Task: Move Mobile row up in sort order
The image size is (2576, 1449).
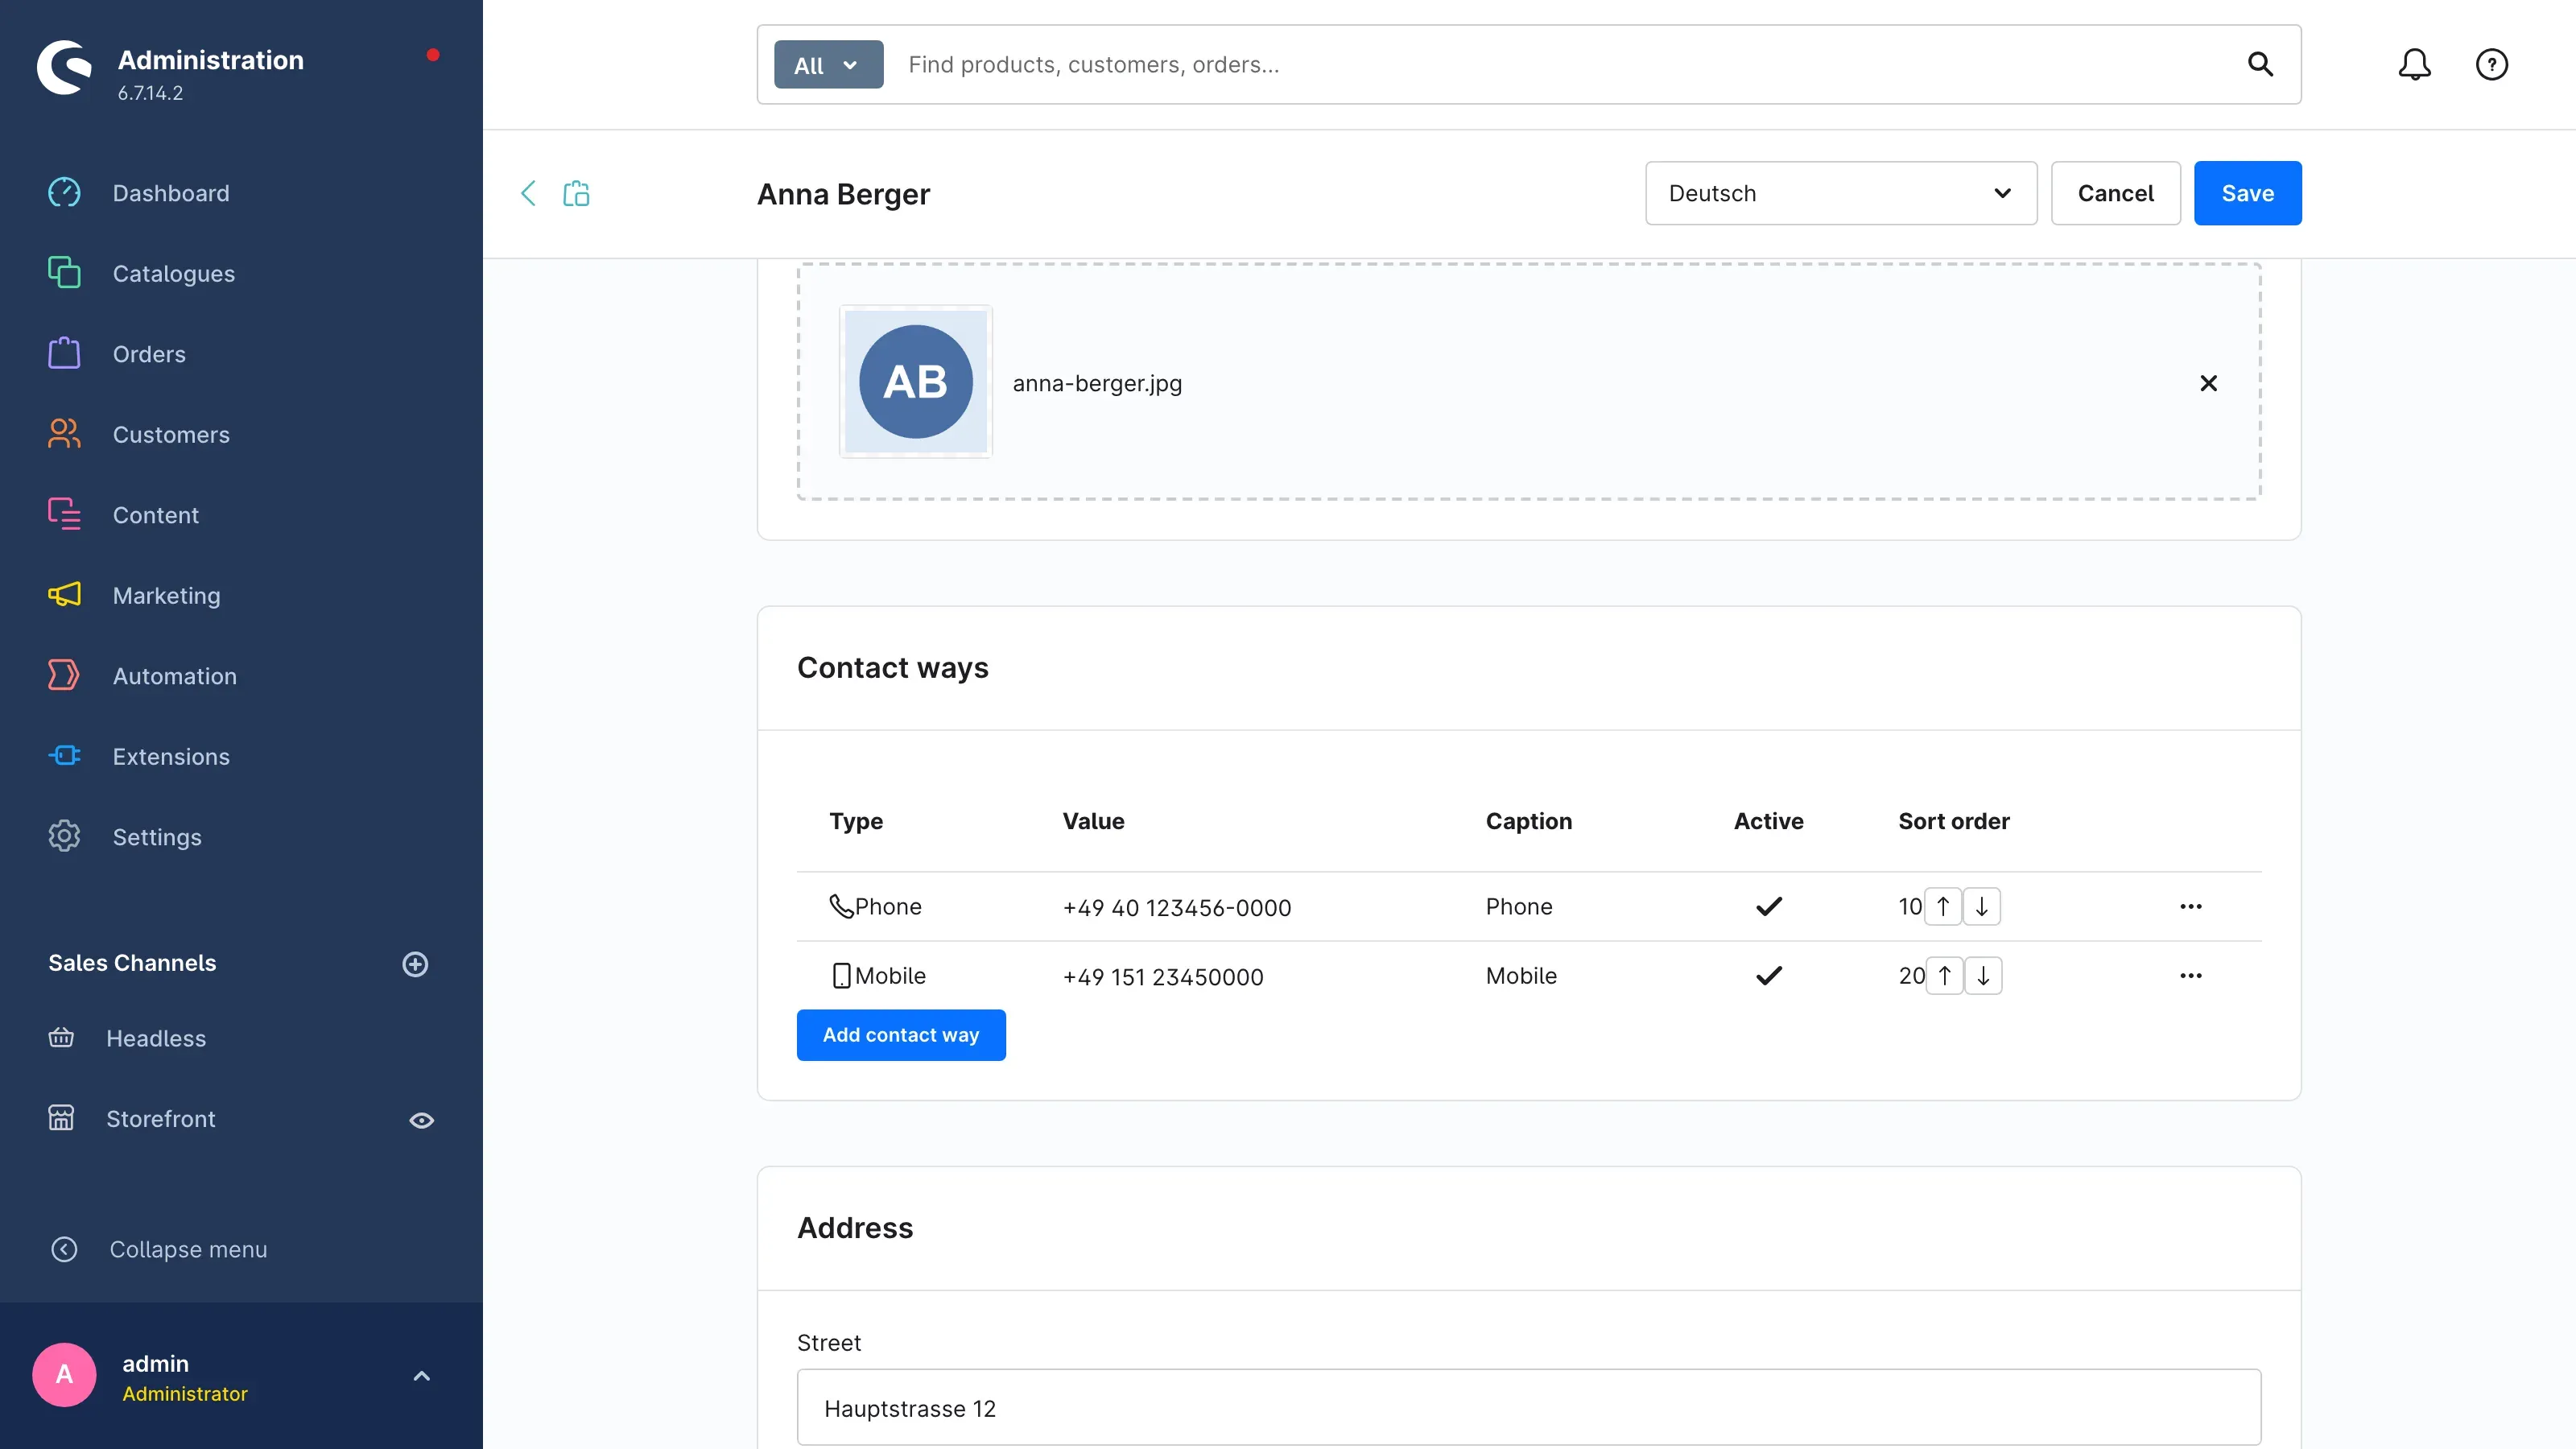Action: (x=1944, y=975)
